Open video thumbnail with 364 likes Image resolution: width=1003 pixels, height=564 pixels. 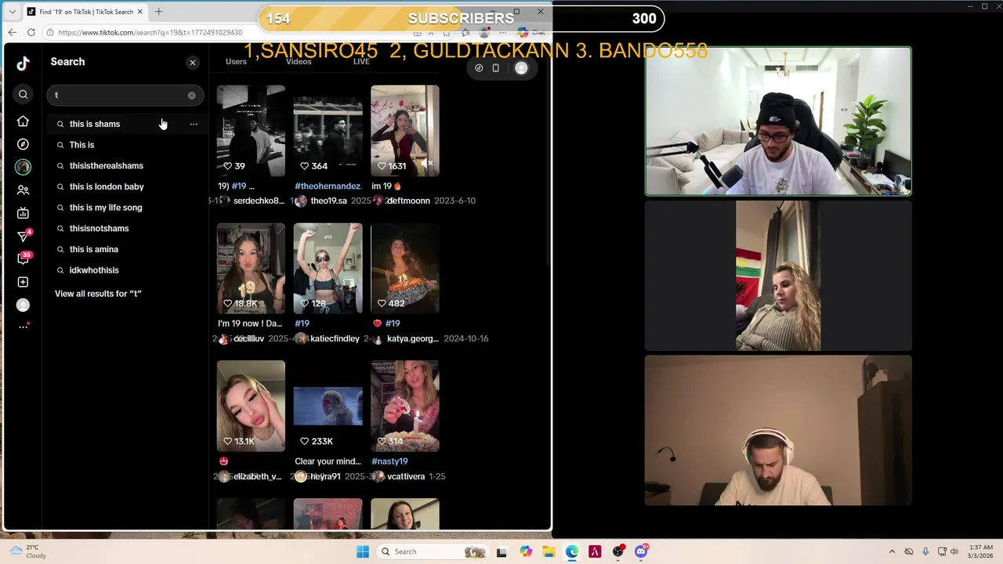328,131
